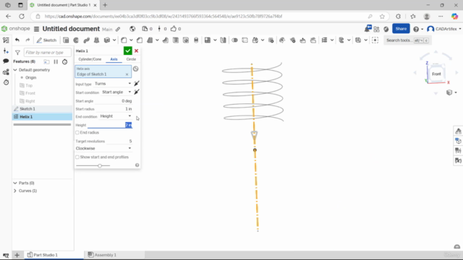Select the Linear pattern tool icon

tap(208, 40)
